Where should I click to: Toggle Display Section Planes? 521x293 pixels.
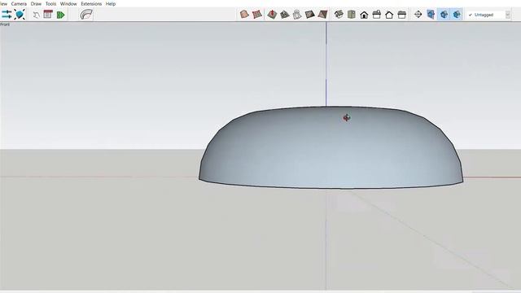tap(431, 15)
